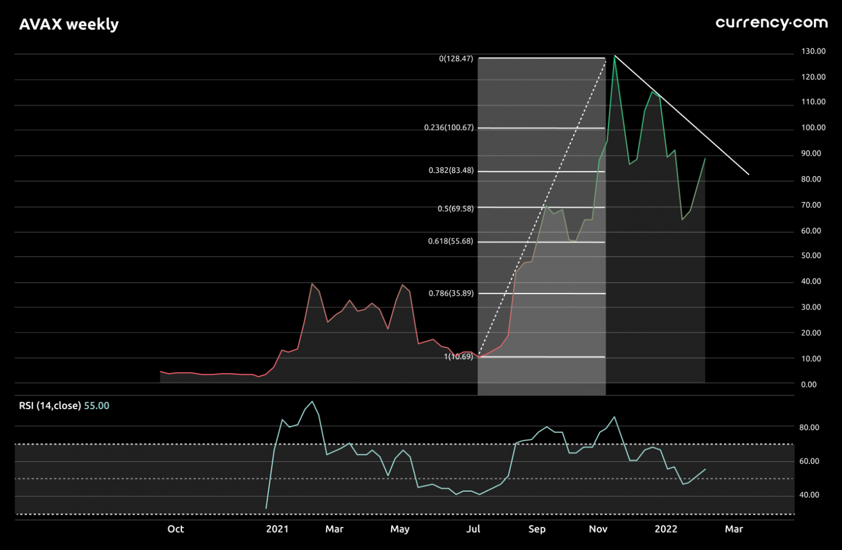Click the 130.00 price axis label
Screen dimensions: 842x550
click(x=813, y=51)
